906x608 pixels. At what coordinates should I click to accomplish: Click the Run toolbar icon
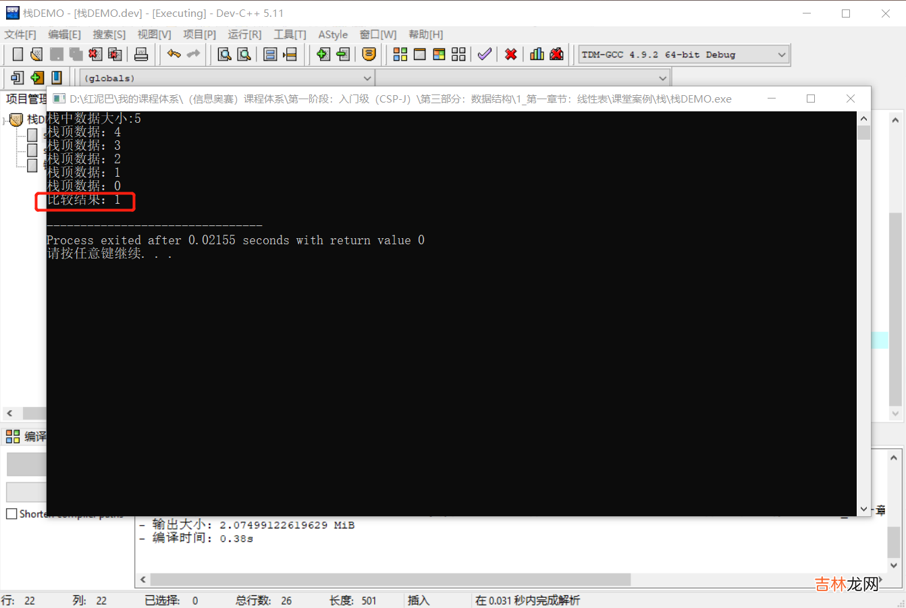pyautogui.click(x=420, y=55)
